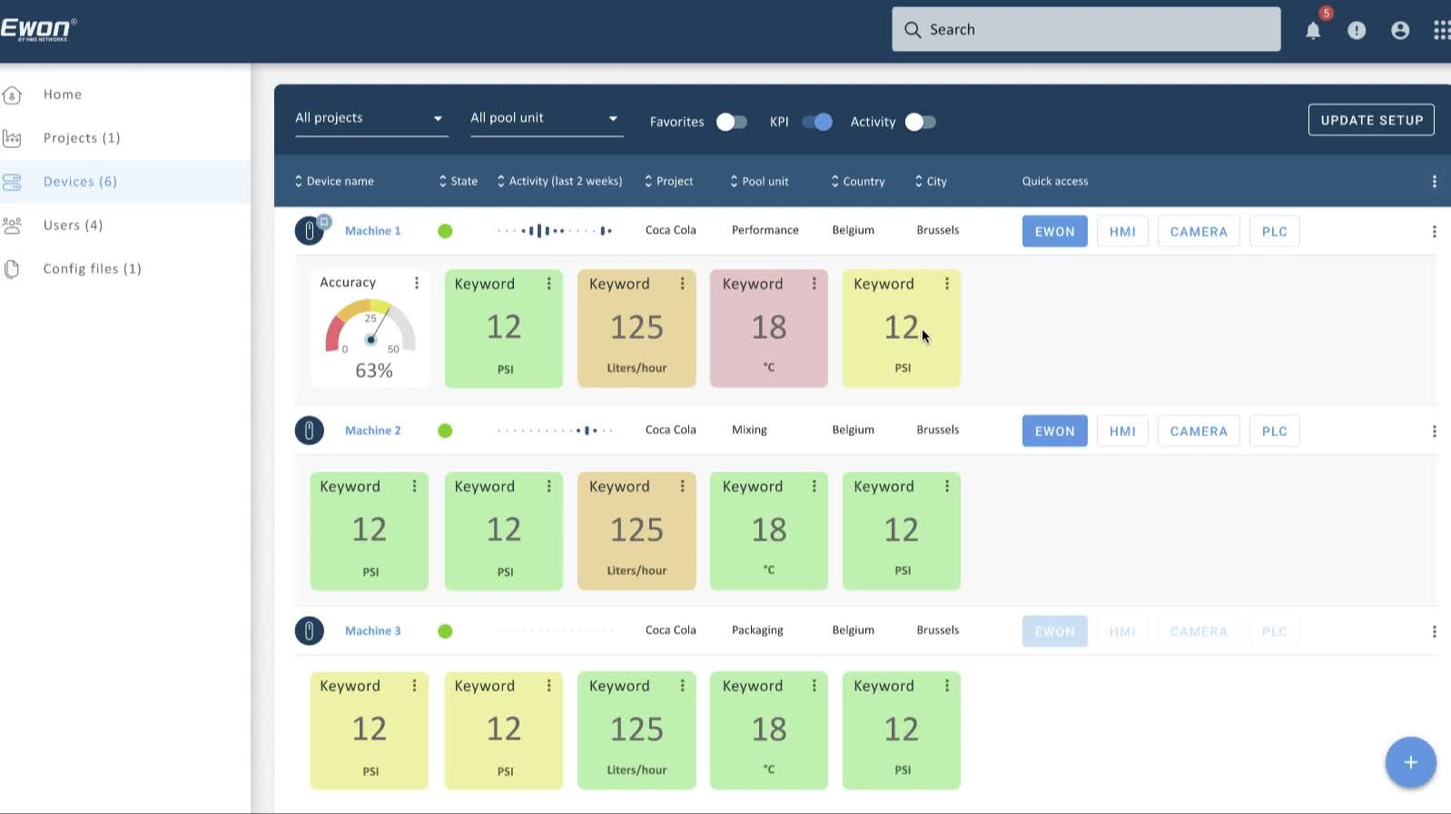Click EWON quick access for Machine 1

(1054, 232)
